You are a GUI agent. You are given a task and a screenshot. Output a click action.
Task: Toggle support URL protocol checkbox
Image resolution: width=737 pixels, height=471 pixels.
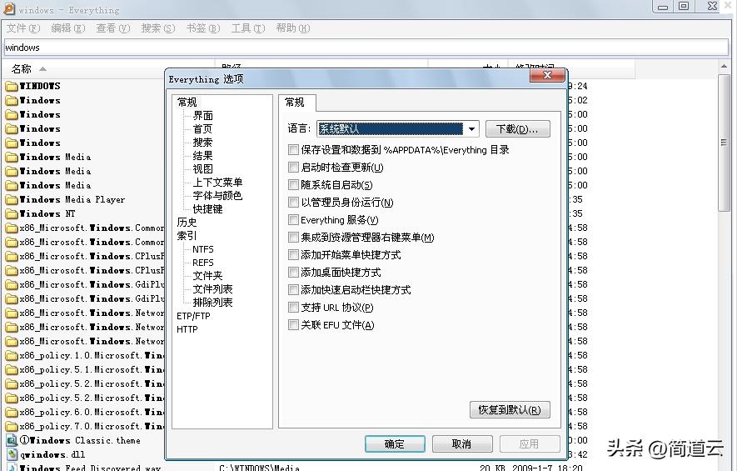293,308
